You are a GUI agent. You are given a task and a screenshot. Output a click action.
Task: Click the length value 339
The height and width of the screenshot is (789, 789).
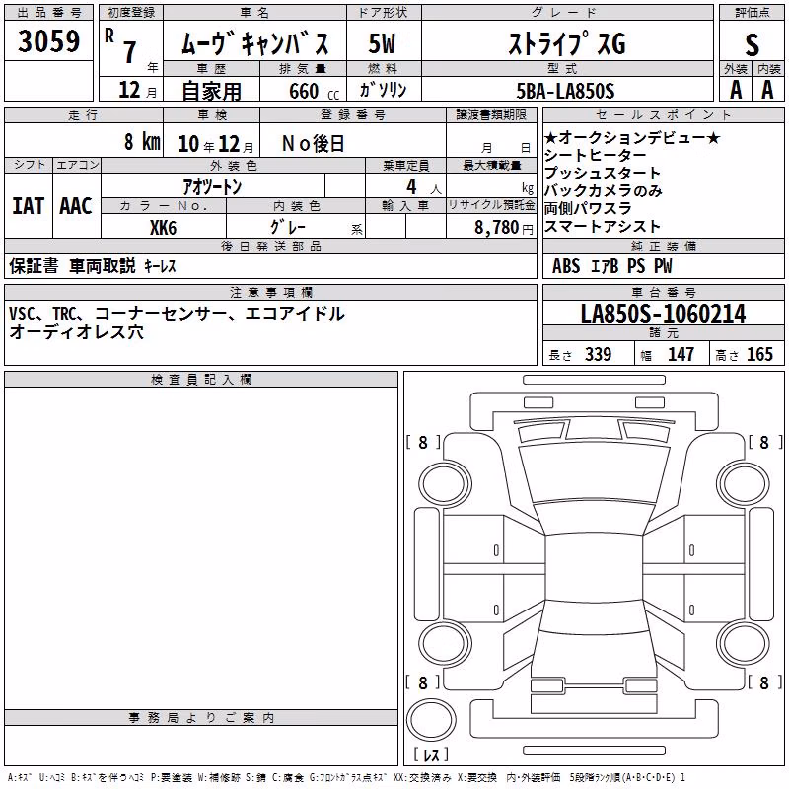598,354
